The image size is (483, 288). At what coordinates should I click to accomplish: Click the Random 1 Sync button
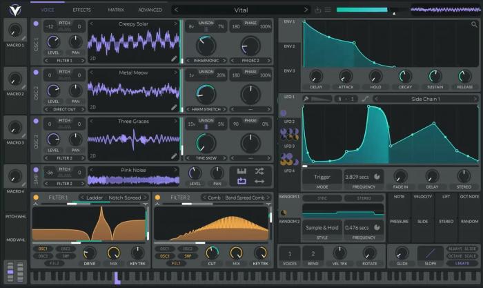[x=322, y=198]
